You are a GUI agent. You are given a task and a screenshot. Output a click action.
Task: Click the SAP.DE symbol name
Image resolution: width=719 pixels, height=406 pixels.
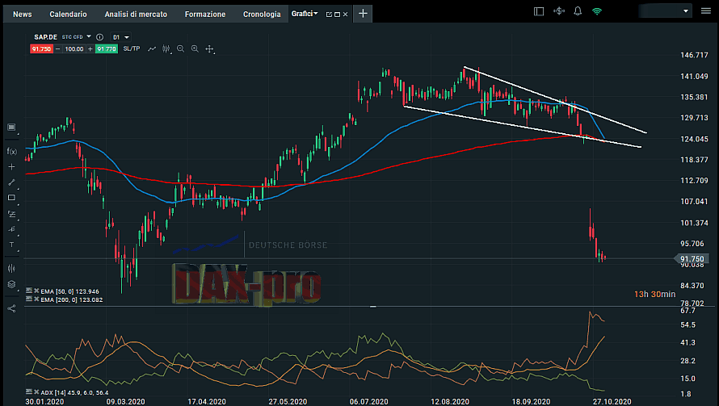(45, 37)
